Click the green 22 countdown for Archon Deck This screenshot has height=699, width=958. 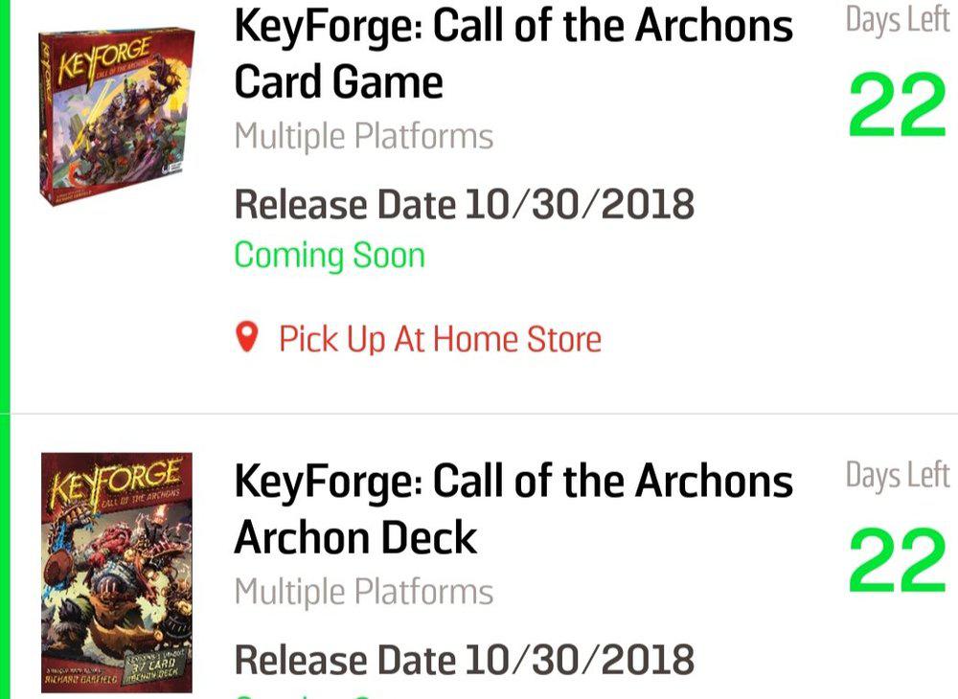click(897, 562)
